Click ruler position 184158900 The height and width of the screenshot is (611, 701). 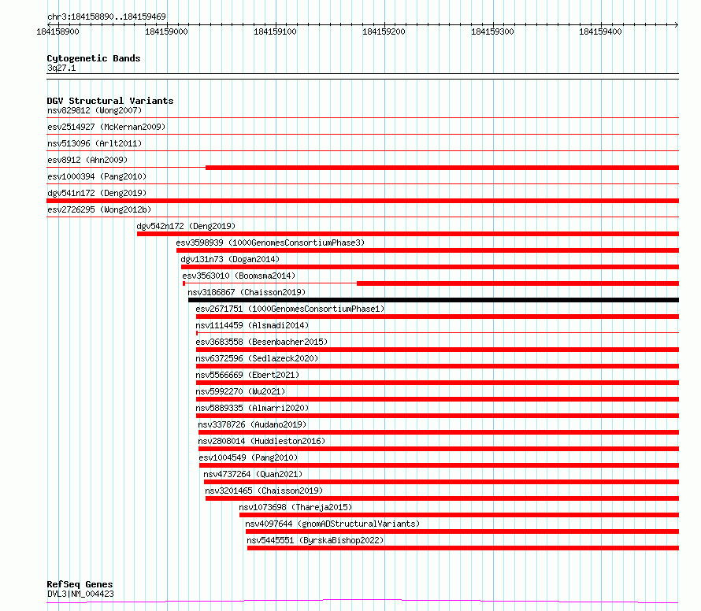click(x=57, y=31)
